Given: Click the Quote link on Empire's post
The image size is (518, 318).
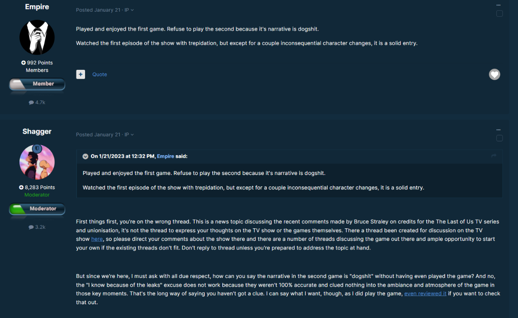Looking at the screenshot, I should (x=100, y=75).
